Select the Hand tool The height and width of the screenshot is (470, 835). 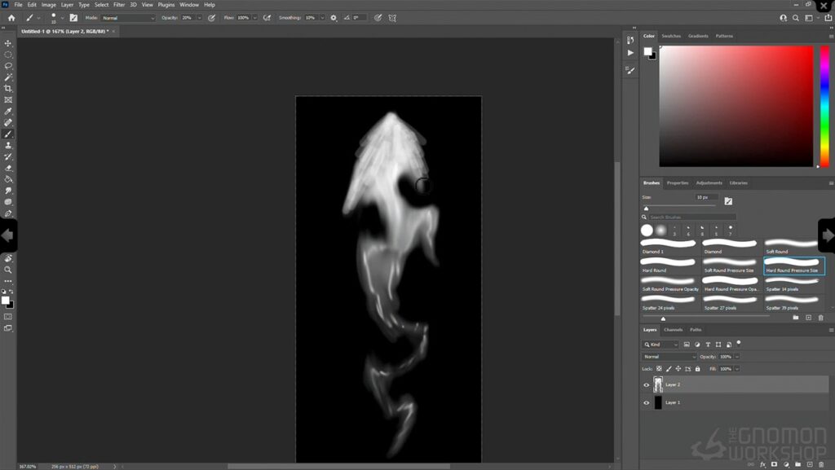click(x=8, y=258)
